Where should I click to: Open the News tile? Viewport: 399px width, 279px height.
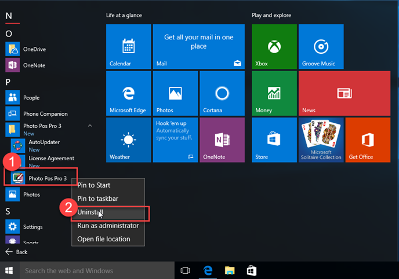(x=344, y=93)
